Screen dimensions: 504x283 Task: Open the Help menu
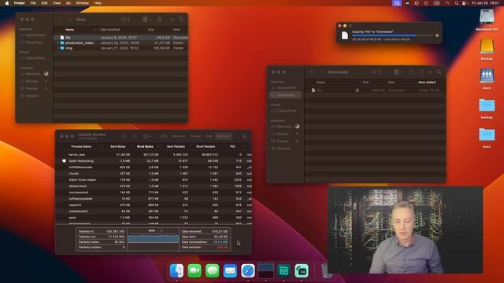(x=98, y=3)
